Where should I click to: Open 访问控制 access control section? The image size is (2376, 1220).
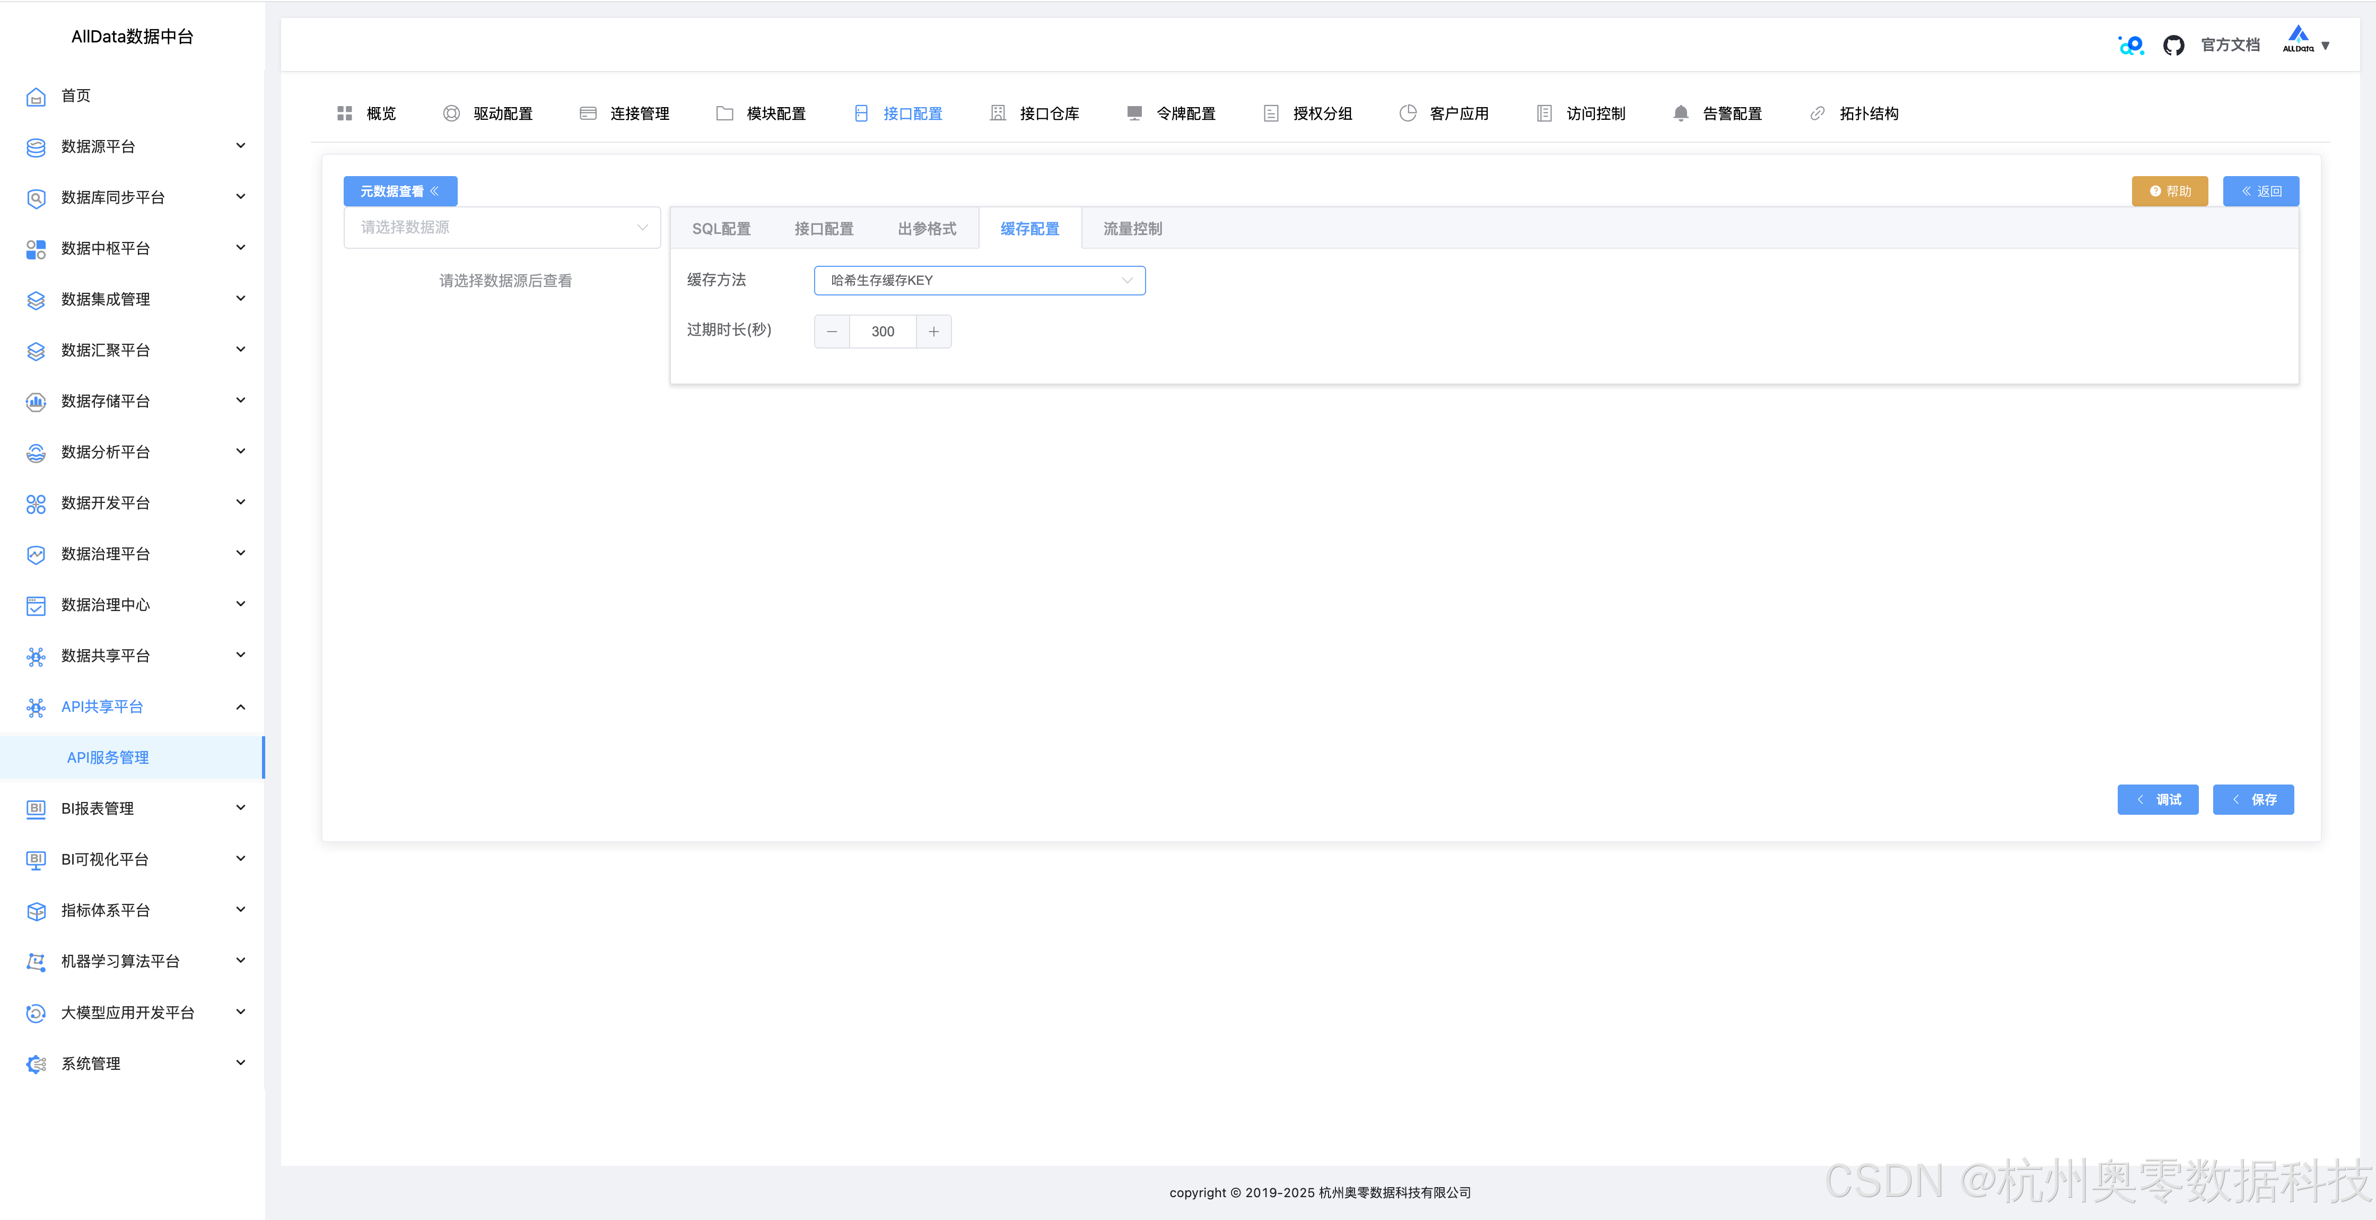pos(1596,112)
